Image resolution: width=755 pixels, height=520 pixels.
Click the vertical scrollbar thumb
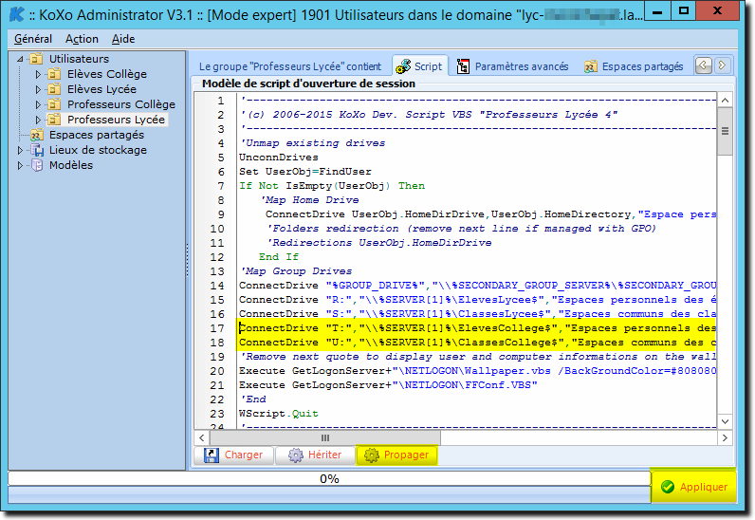tap(725, 131)
